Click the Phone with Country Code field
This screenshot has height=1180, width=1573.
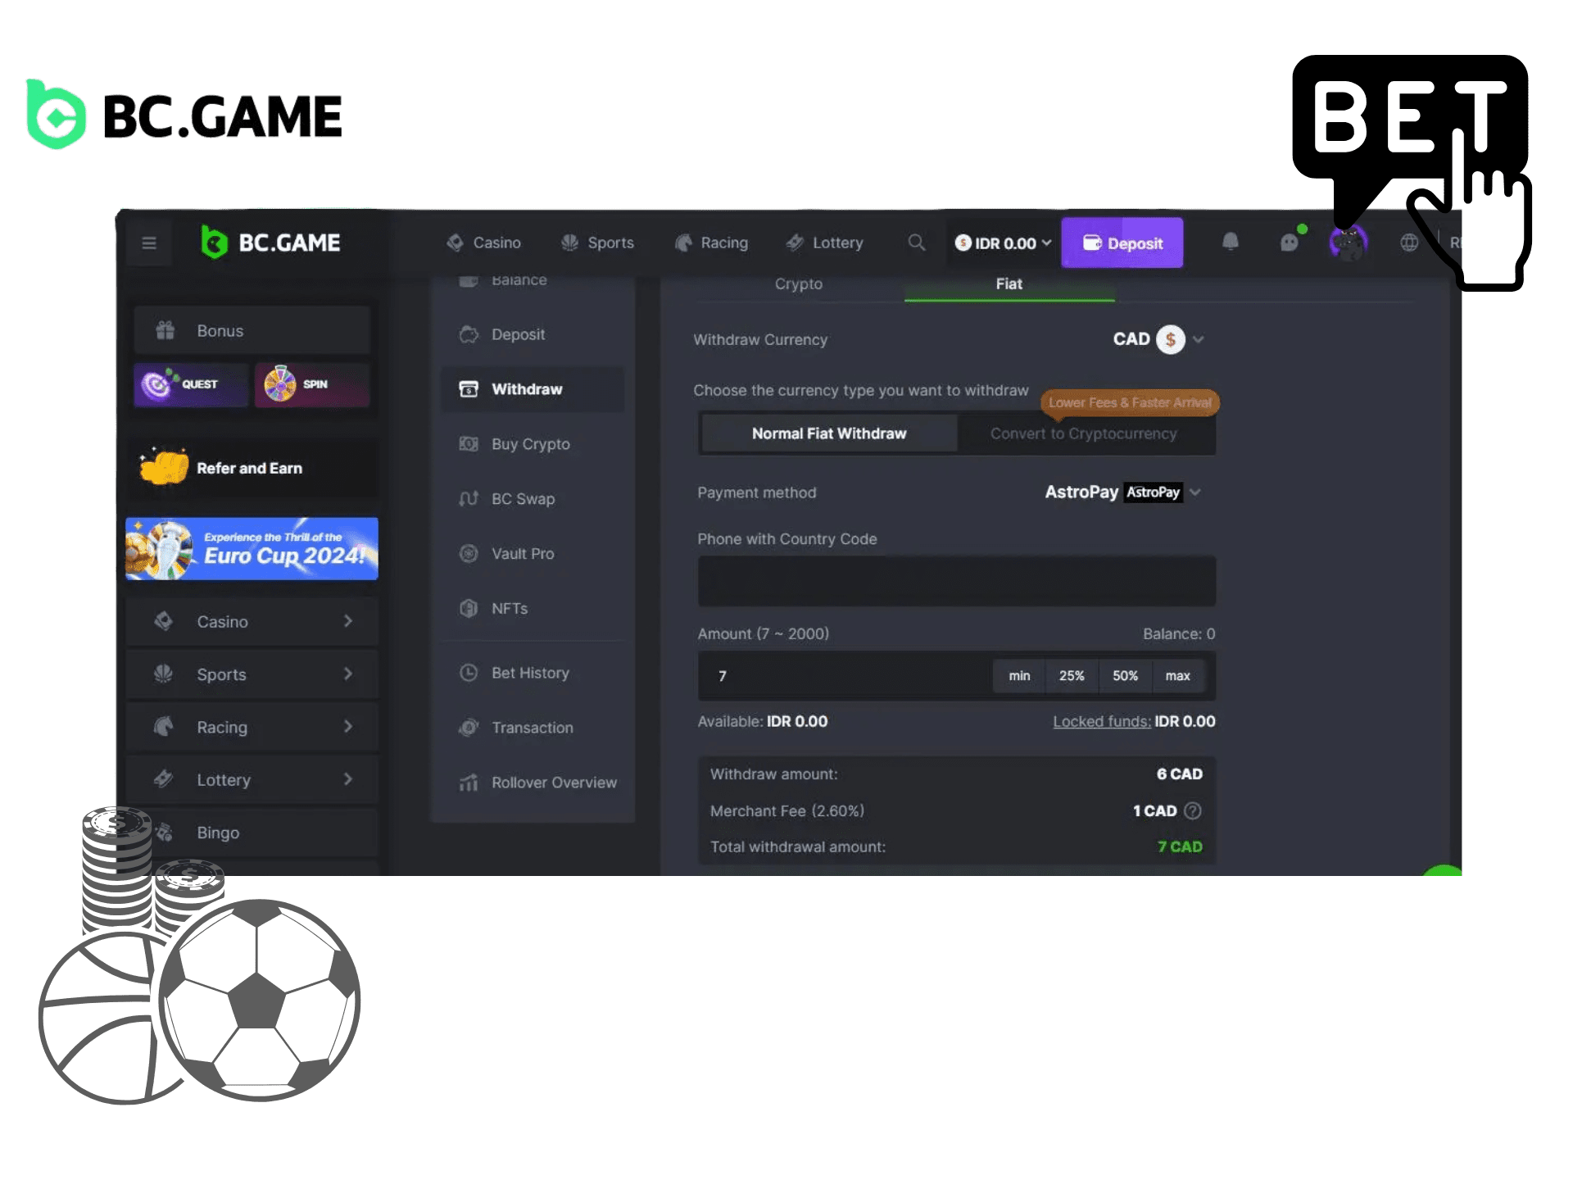click(x=957, y=581)
